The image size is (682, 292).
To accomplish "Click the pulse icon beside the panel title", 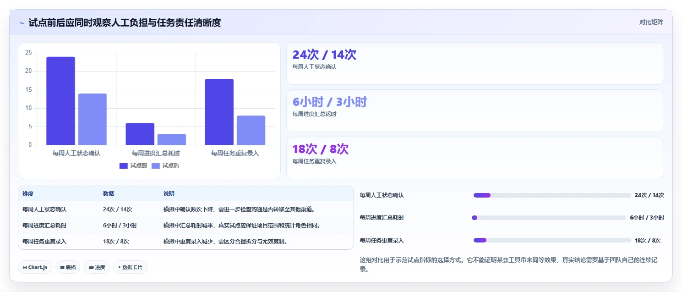I will [x=22, y=23].
